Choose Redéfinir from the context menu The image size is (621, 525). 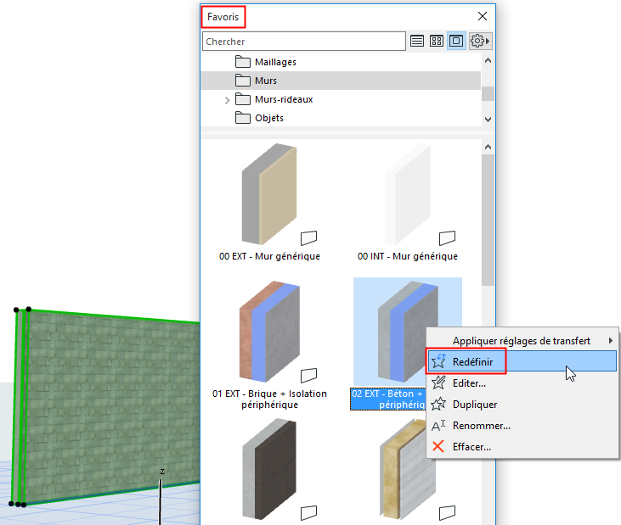522,361
